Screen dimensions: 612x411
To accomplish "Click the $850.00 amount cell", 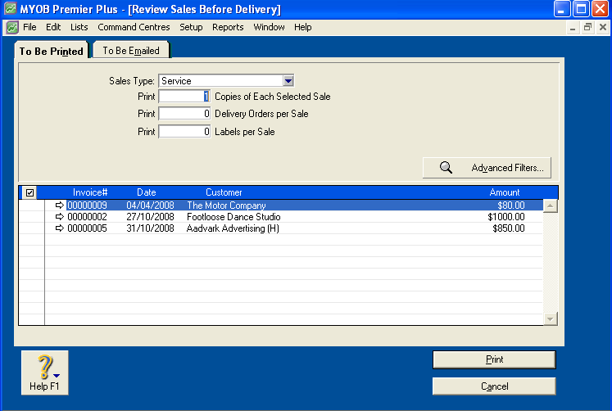I will (x=509, y=228).
